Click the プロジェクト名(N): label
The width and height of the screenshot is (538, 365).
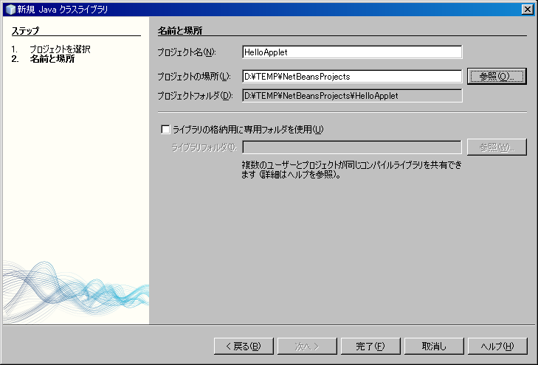coord(186,52)
